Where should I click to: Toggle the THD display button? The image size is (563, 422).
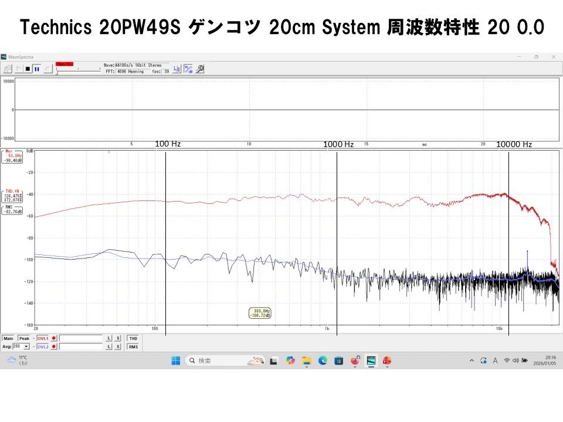(134, 338)
